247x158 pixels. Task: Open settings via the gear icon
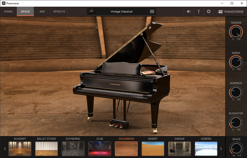(209, 12)
